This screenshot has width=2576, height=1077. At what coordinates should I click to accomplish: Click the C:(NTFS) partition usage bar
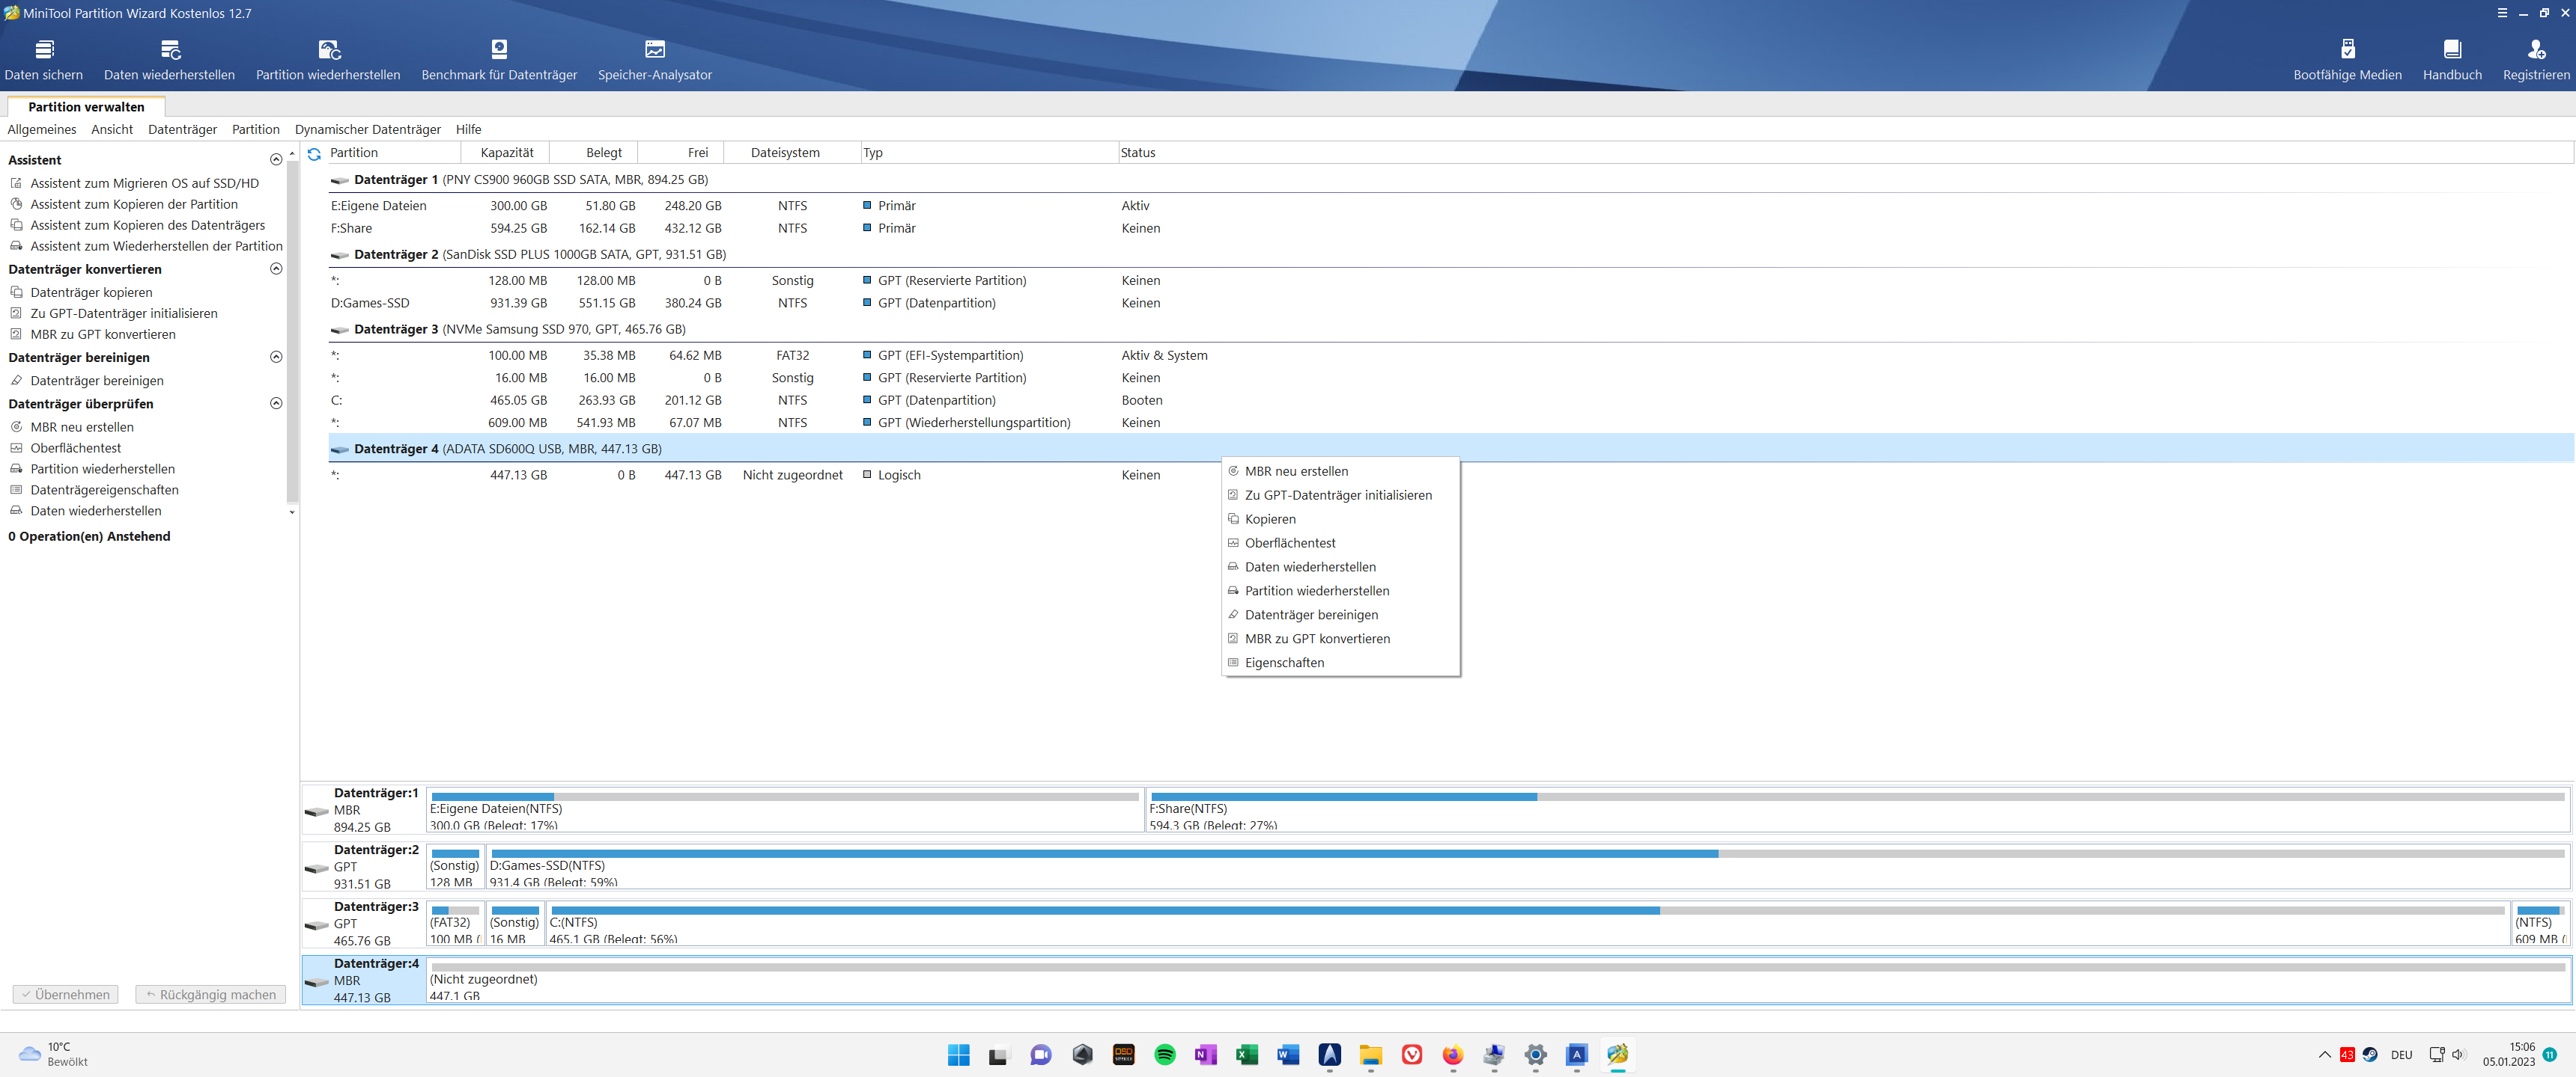click(x=1100, y=910)
